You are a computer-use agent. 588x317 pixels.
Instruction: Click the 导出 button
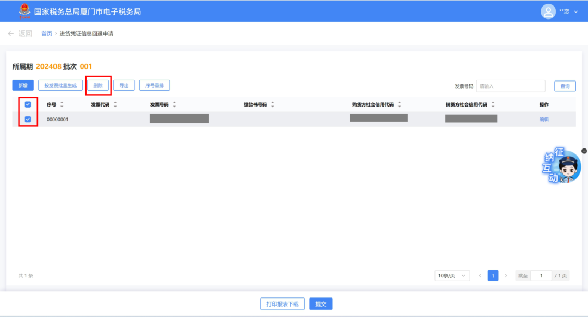coord(124,85)
